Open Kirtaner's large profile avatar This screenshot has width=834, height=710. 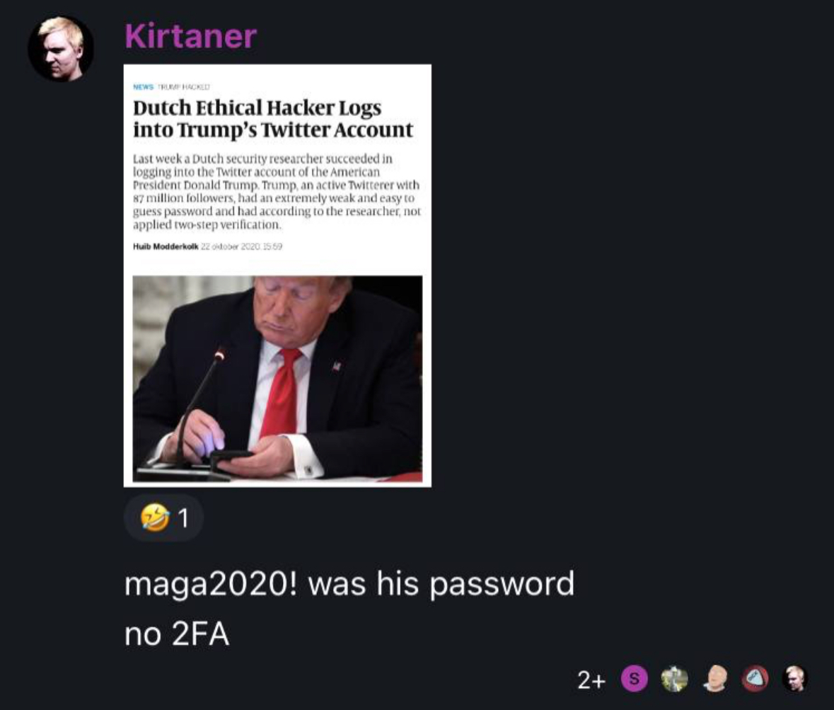coord(61,48)
